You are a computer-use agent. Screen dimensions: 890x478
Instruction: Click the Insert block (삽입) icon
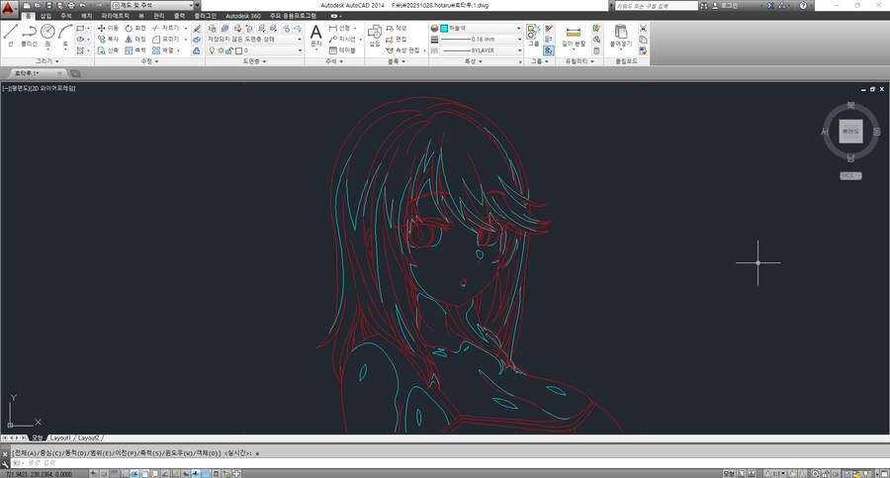pyautogui.click(x=375, y=35)
